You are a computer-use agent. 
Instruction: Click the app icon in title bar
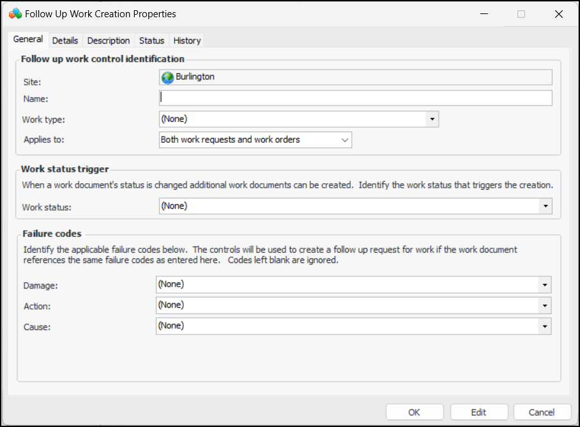(15, 13)
